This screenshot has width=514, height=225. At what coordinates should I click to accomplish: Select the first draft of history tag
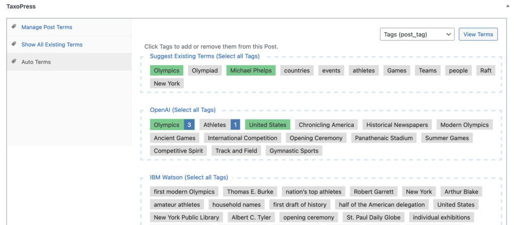click(300, 205)
